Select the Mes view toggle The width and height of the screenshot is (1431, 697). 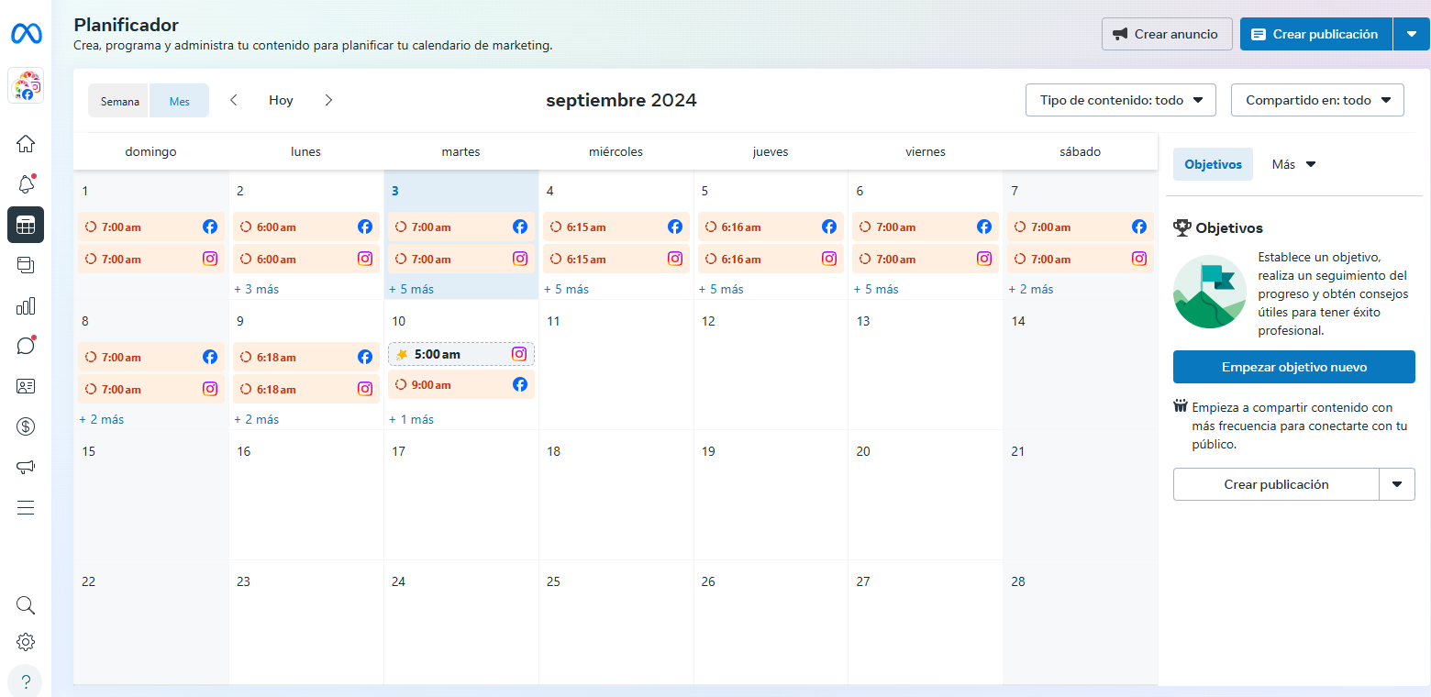tap(180, 101)
